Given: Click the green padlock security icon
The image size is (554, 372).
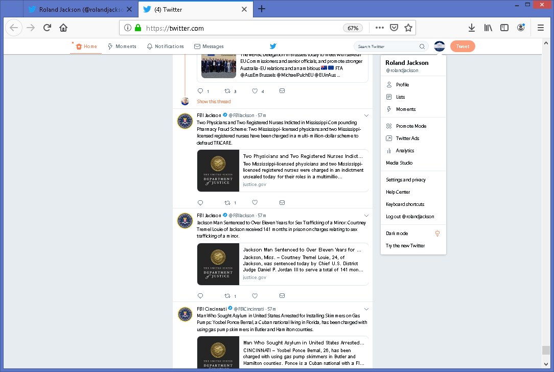Looking at the screenshot, I should [138, 28].
